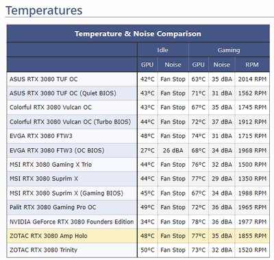Click the 71°C gaming temperature cell
The width and height of the screenshot is (274, 260).
[199, 93]
